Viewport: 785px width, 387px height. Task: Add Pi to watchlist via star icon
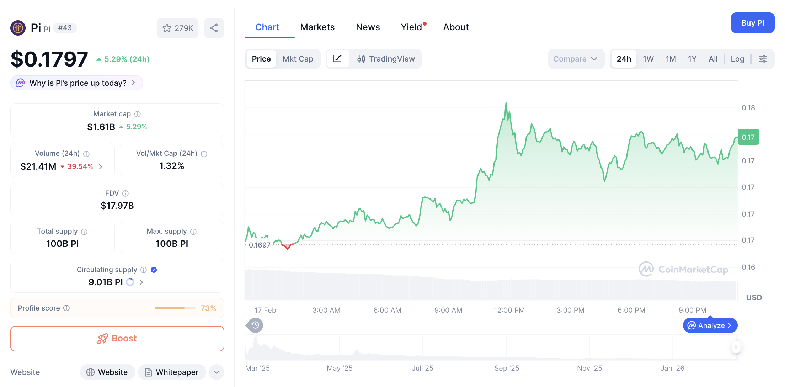[167, 28]
